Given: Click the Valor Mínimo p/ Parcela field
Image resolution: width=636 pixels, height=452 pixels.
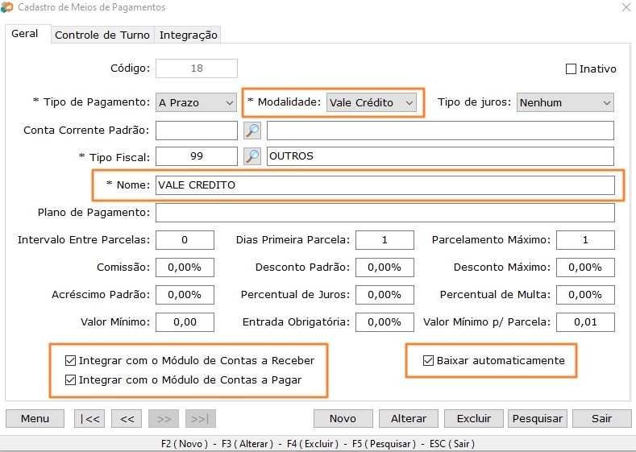Looking at the screenshot, I should click(x=586, y=322).
